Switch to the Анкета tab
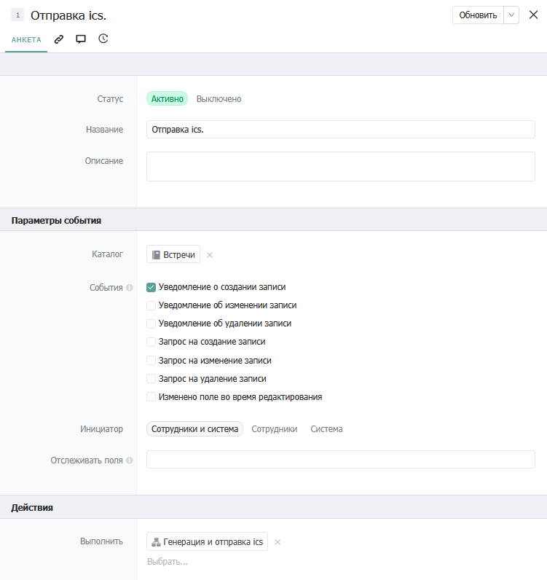The height and width of the screenshot is (580, 547). [26, 39]
